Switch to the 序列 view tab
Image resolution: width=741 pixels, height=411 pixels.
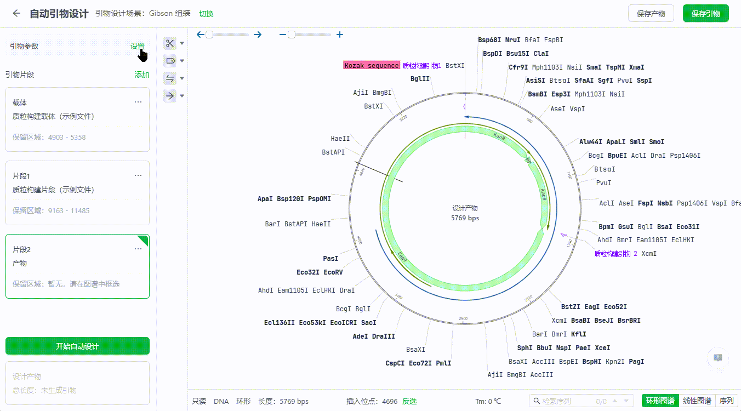pyautogui.click(x=727, y=401)
